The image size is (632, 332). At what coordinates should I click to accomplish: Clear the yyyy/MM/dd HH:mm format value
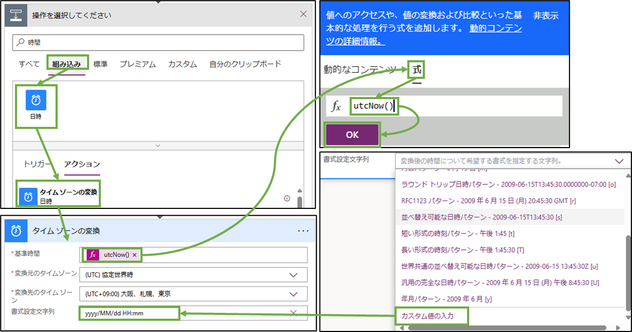294,313
